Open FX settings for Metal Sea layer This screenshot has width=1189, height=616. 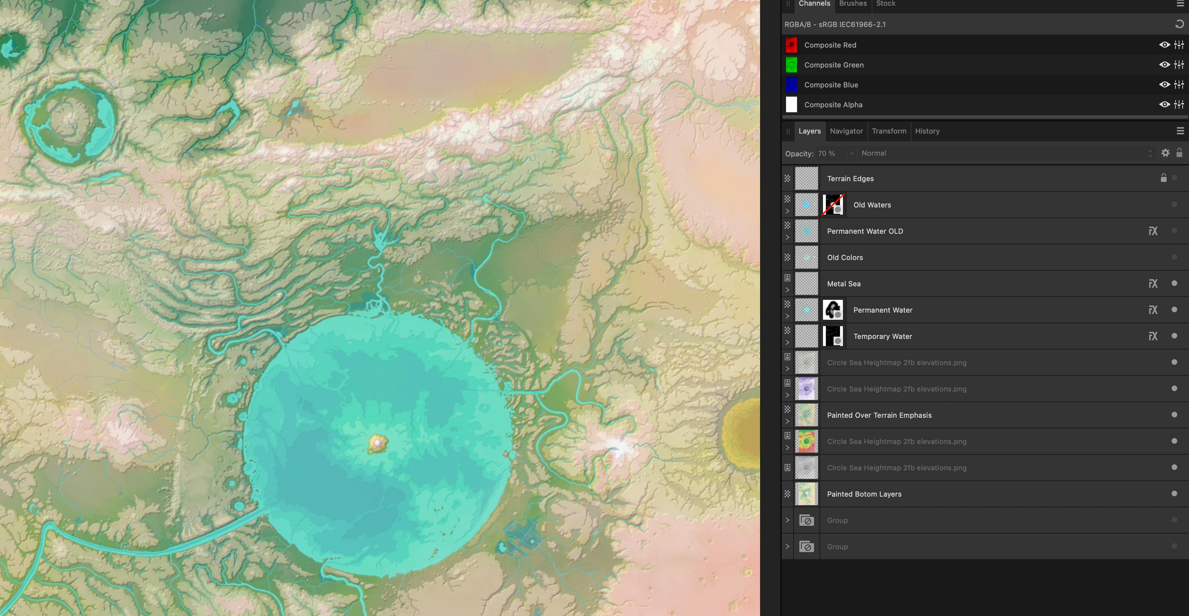tap(1152, 284)
